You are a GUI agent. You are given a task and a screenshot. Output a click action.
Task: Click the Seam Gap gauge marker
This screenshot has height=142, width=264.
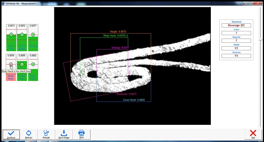[x=33, y=65]
